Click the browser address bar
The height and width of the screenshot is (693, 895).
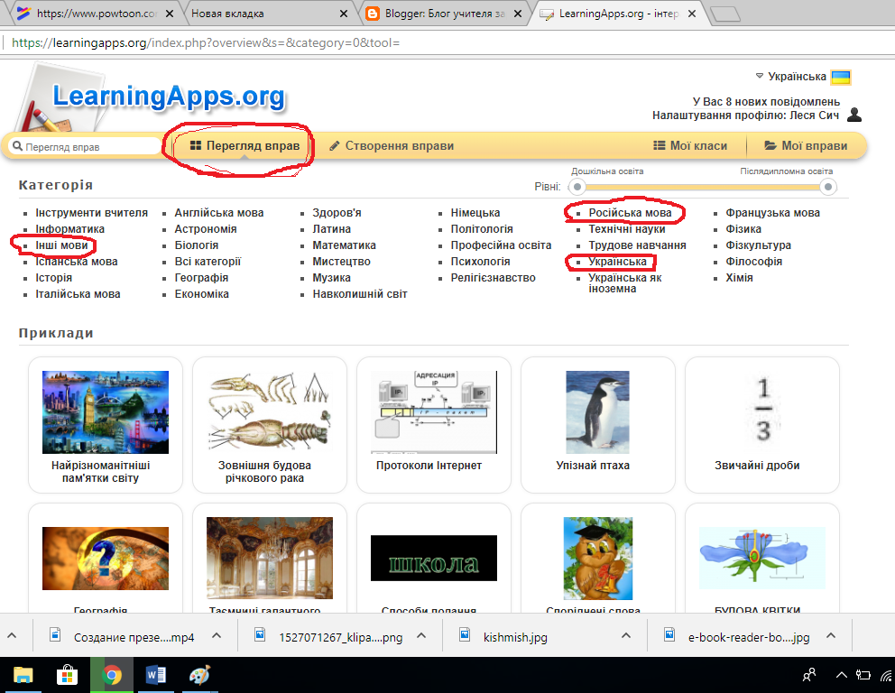pyautogui.click(x=445, y=42)
